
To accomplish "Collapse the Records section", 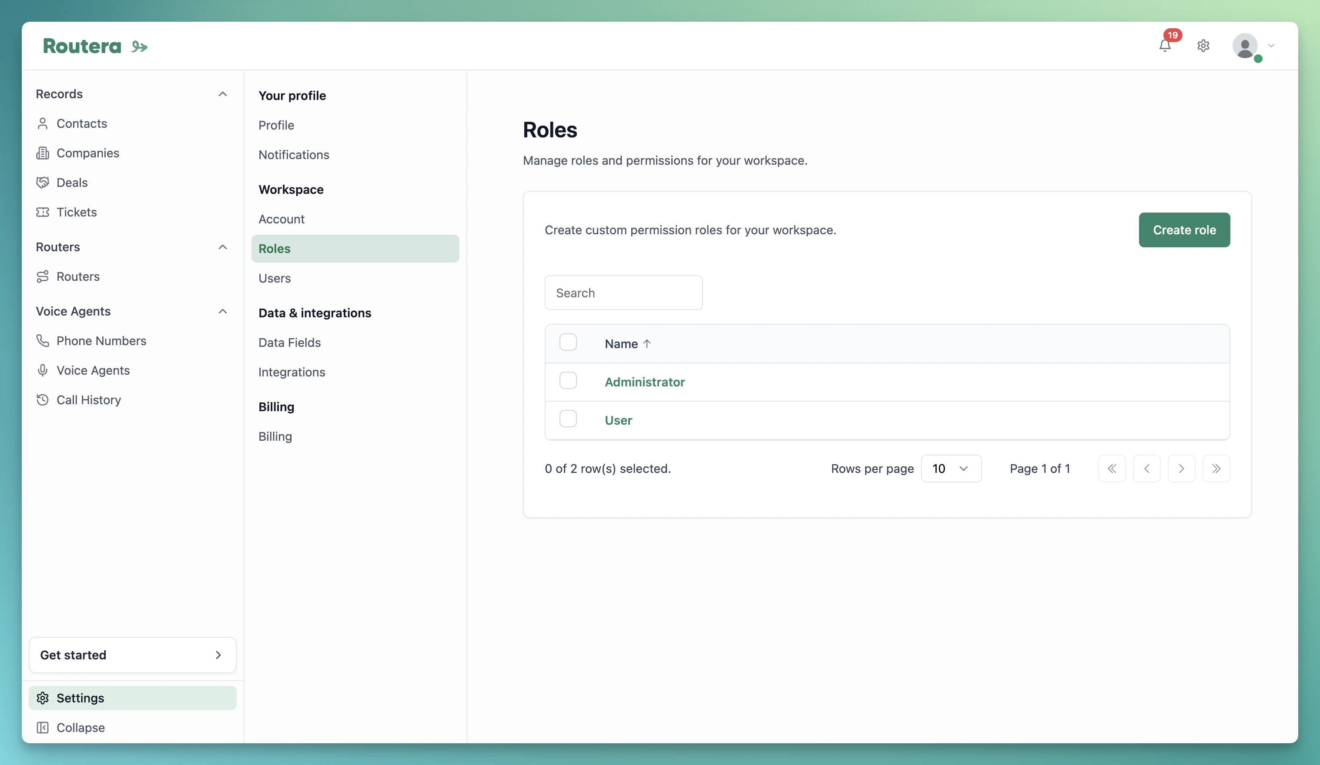I will 223,94.
